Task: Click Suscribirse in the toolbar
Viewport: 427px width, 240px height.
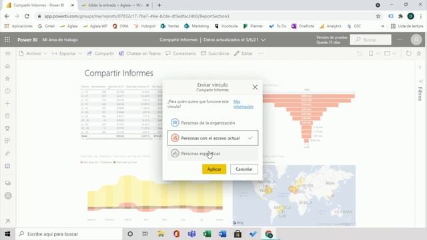Action: coord(215,53)
